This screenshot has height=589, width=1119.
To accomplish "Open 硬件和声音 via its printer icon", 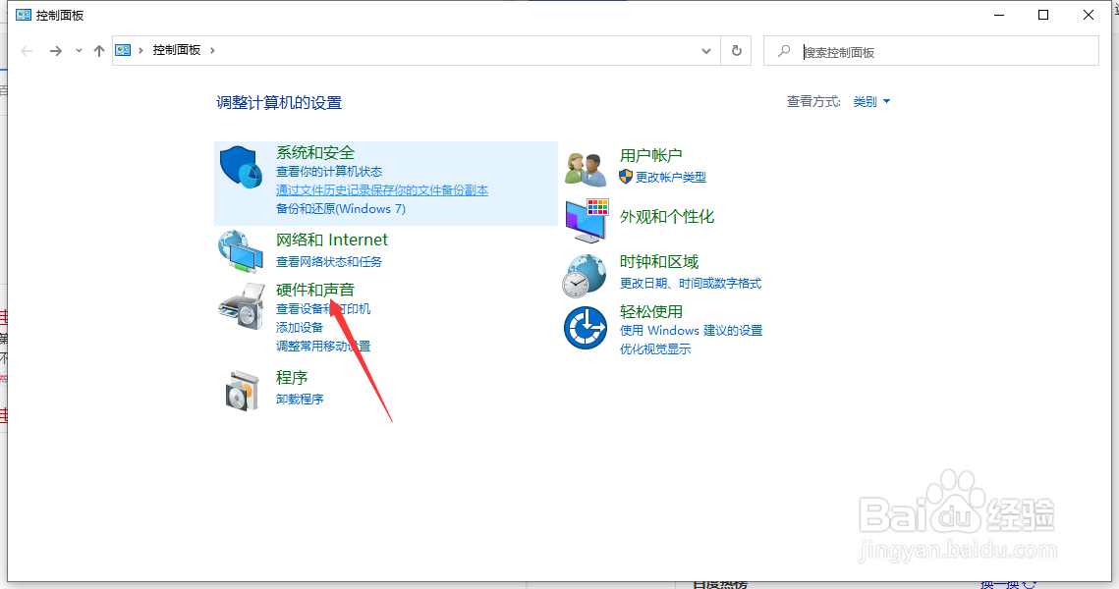I will click(x=241, y=306).
